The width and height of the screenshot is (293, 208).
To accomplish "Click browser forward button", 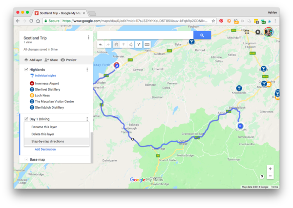I will click(24, 21).
